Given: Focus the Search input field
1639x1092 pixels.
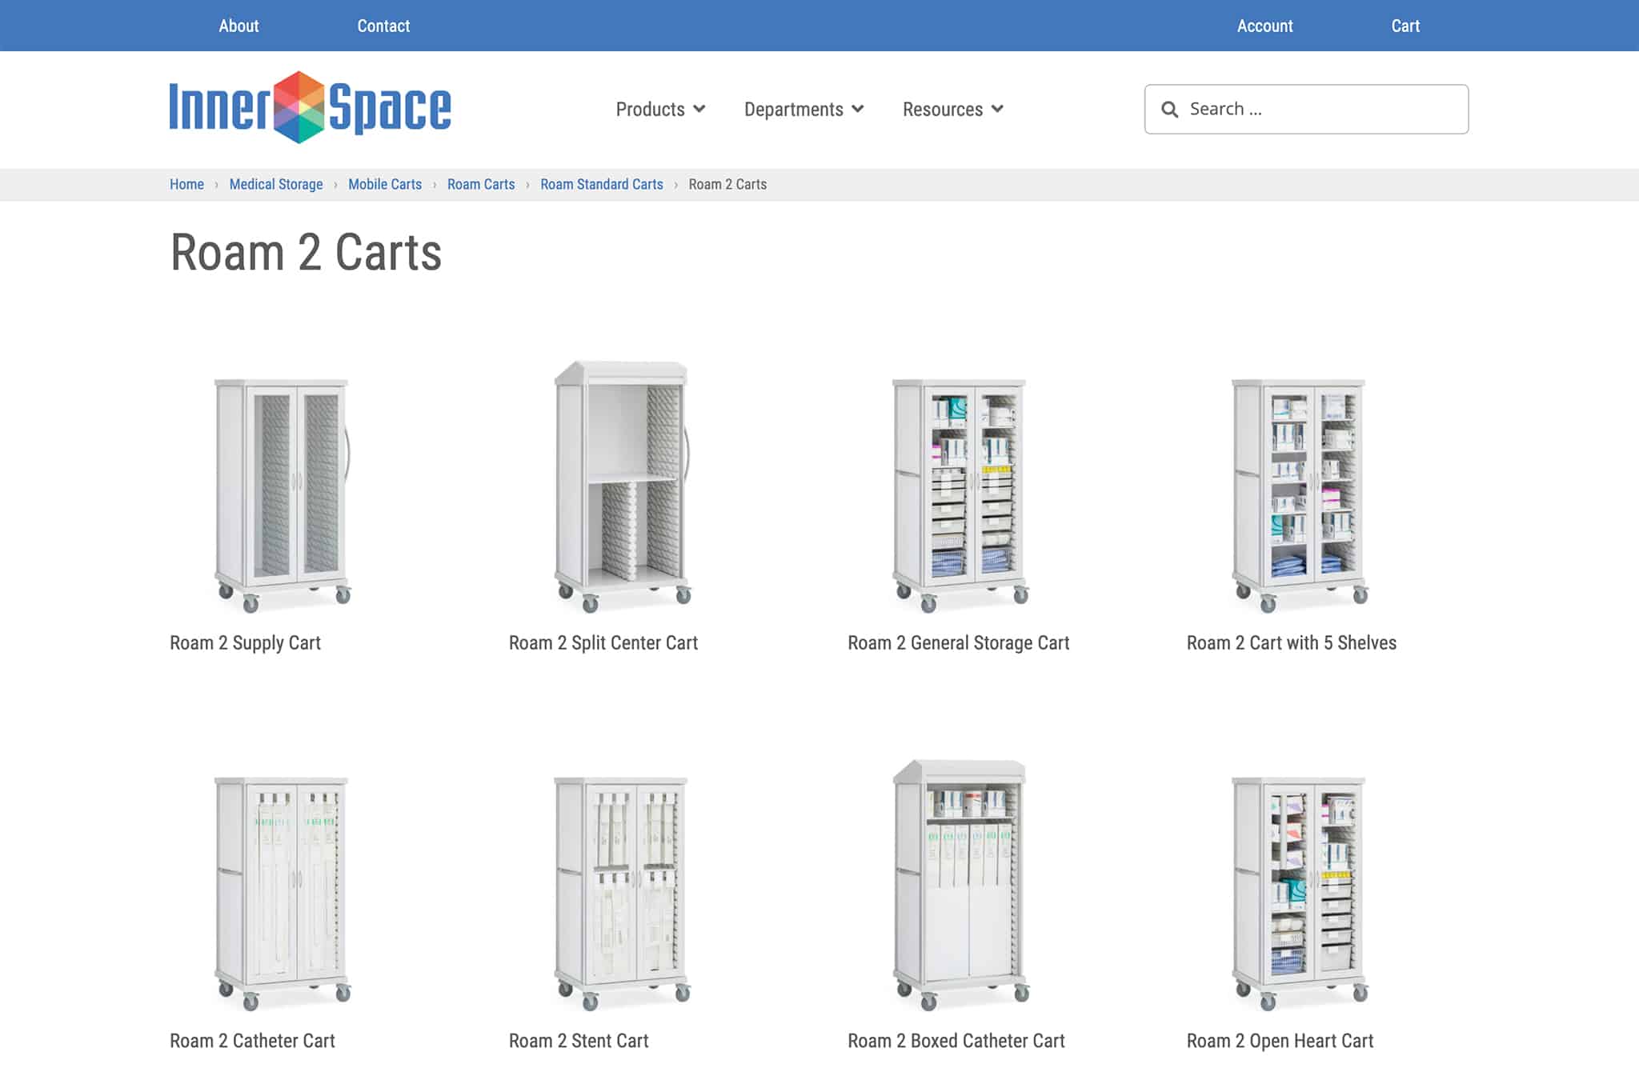Looking at the screenshot, I should pyautogui.click(x=1306, y=110).
